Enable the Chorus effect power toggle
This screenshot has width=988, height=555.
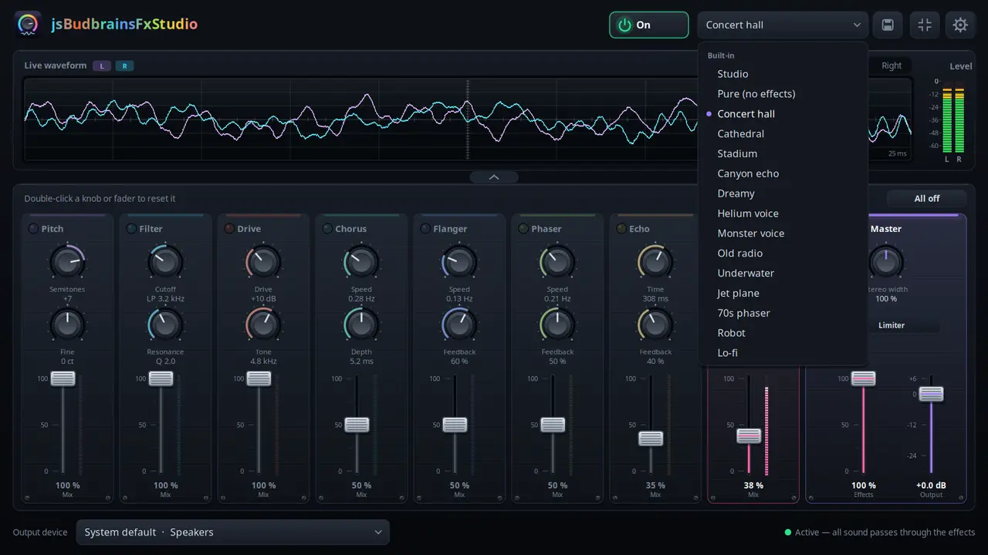coord(327,229)
